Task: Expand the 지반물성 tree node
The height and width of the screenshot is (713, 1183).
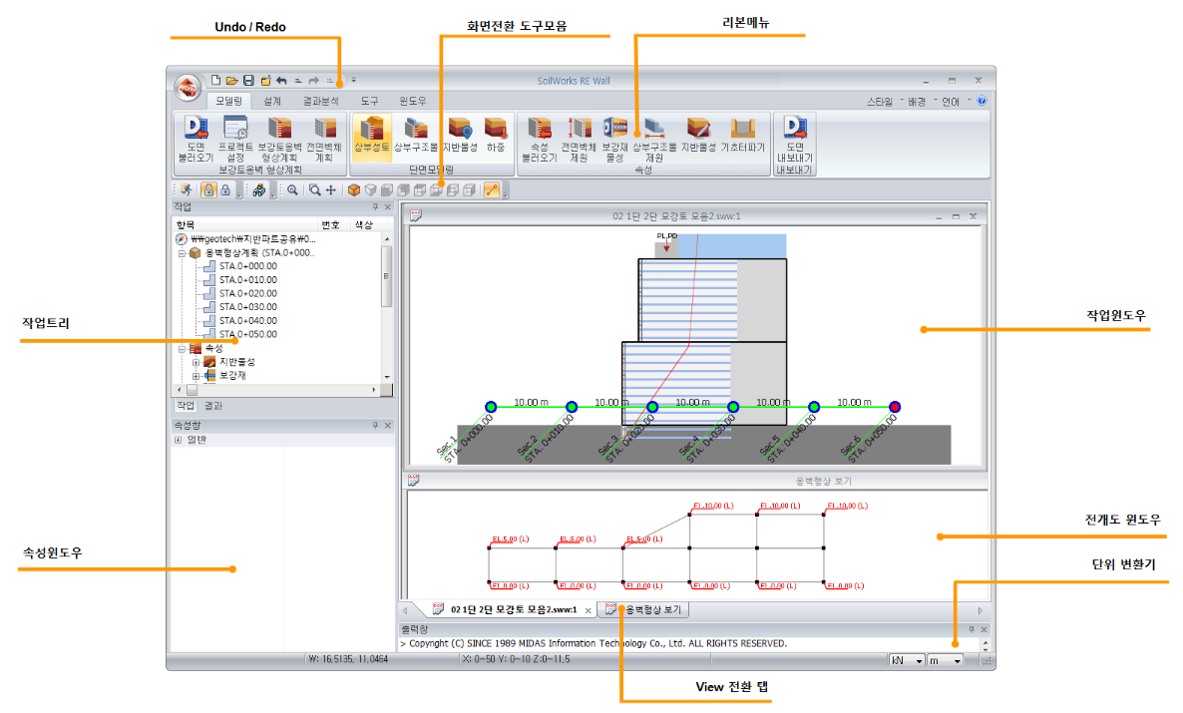Action: pyautogui.click(x=196, y=362)
